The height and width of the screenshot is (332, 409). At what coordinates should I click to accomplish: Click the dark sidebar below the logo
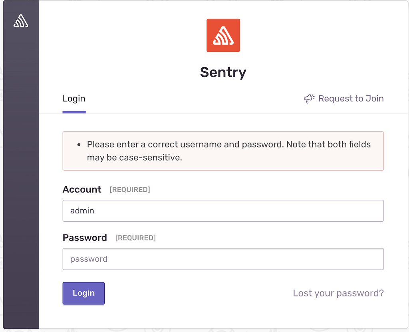(x=21, y=180)
